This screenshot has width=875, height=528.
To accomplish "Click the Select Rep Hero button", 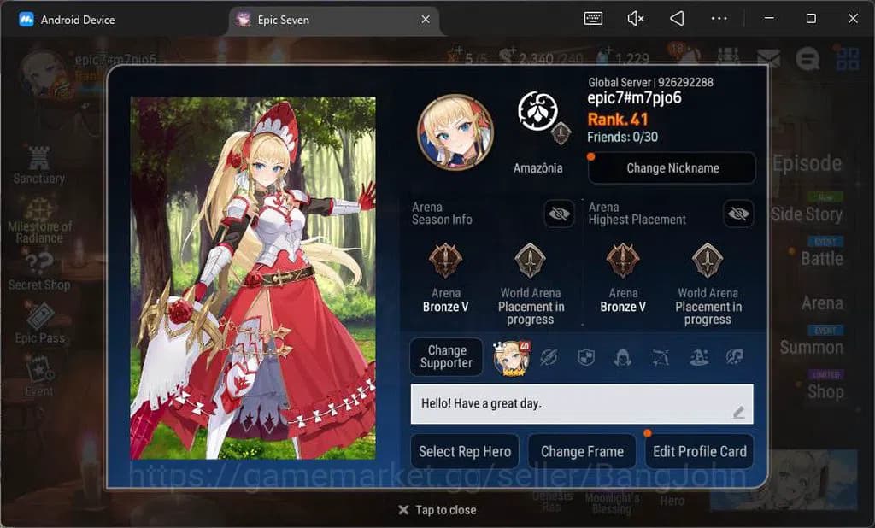I will point(465,451).
